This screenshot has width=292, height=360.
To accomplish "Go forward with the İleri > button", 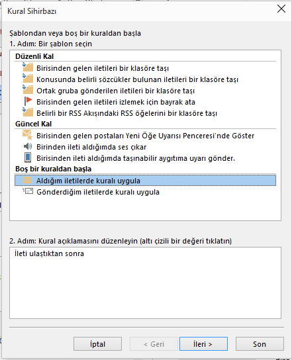I will pyautogui.click(x=203, y=344).
